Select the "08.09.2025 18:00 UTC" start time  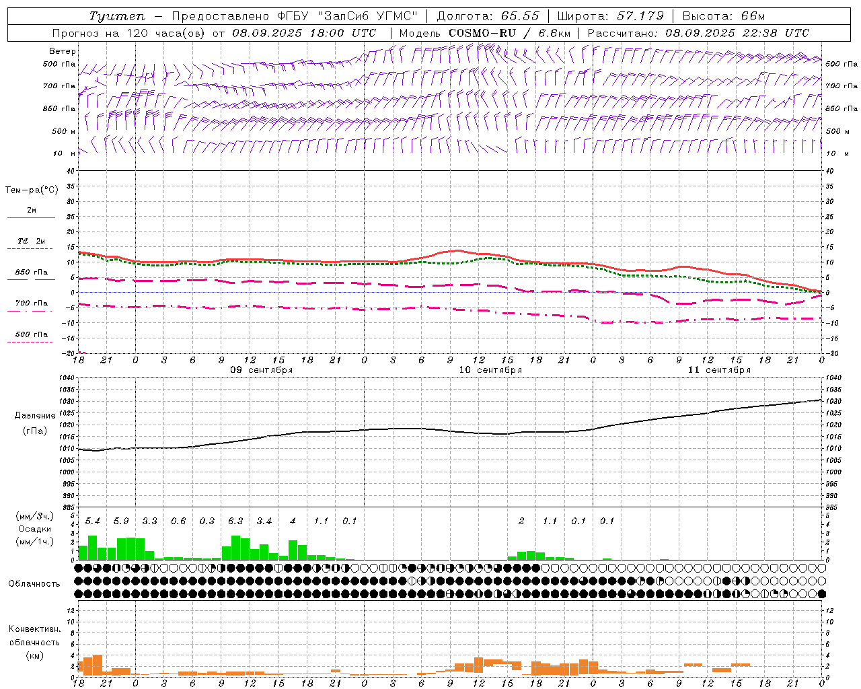[304, 32]
